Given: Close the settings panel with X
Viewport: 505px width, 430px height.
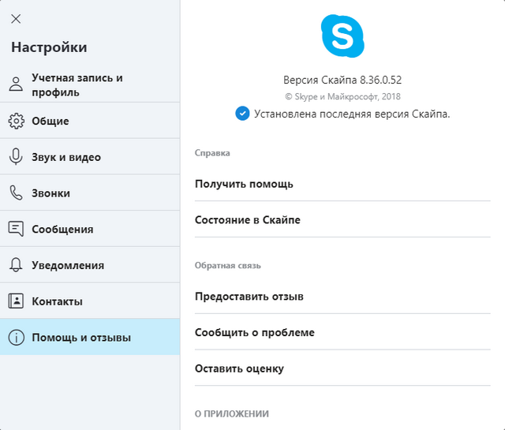Looking at the screenshot, I should point(16,19).
